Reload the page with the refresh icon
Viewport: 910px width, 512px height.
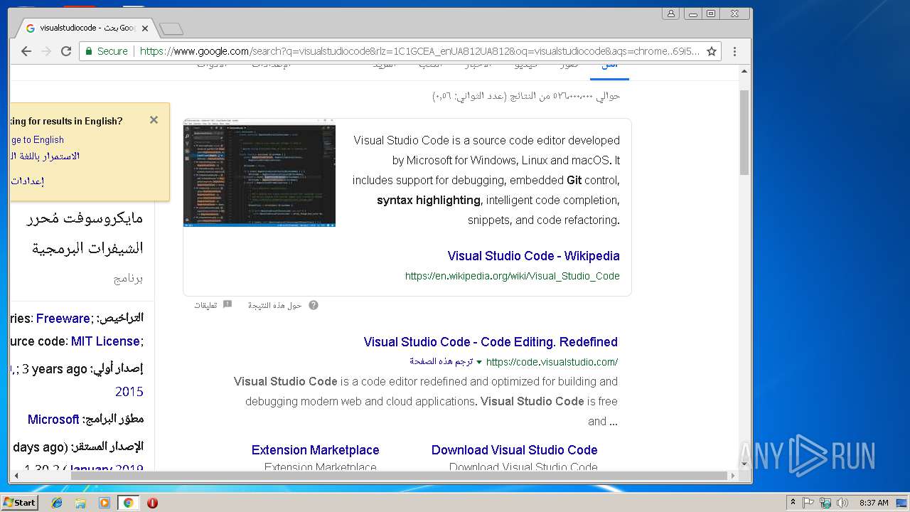[x=66, y=51]
